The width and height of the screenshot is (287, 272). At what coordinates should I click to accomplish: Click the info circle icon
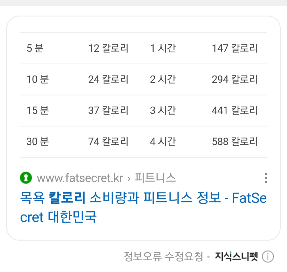pyautogui.click(x=268, y=257)
